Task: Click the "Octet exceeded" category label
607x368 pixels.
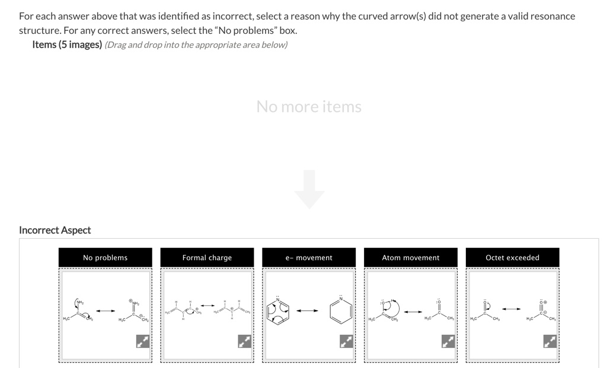Action: (x=512, y=257)
